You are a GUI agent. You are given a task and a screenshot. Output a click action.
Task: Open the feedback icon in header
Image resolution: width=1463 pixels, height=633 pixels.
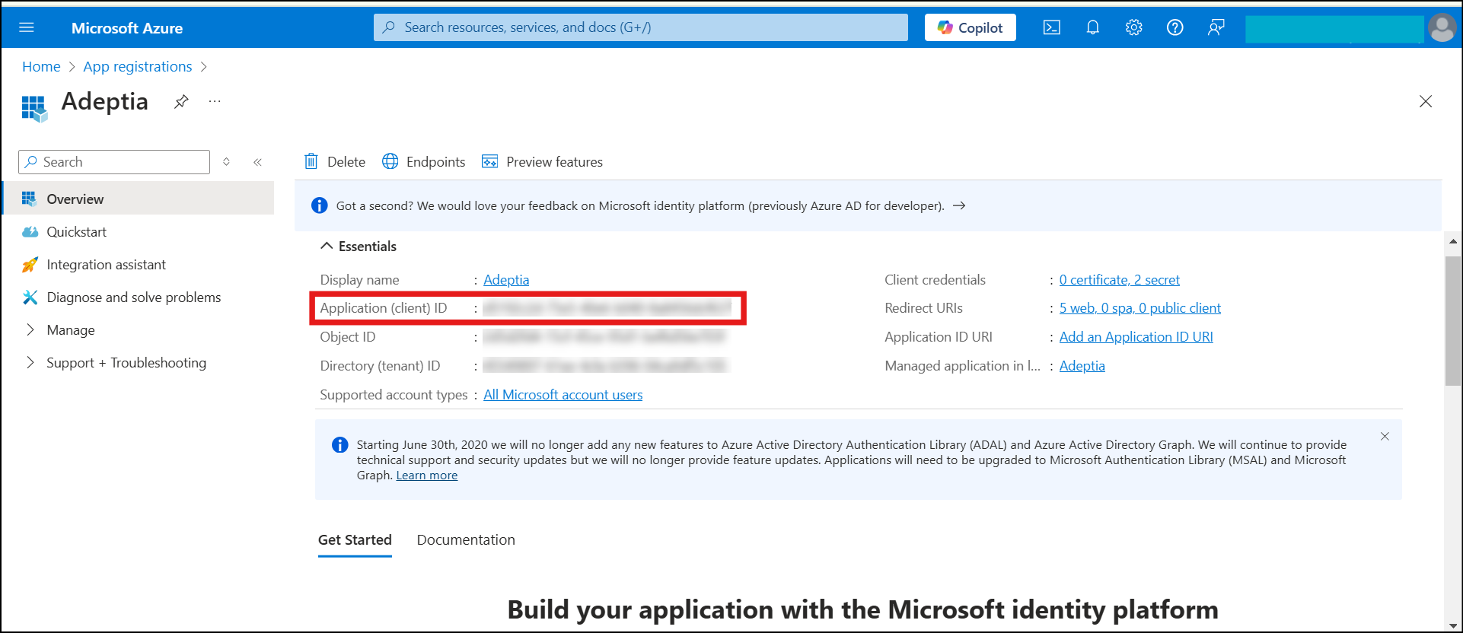tap(1216, 28)
